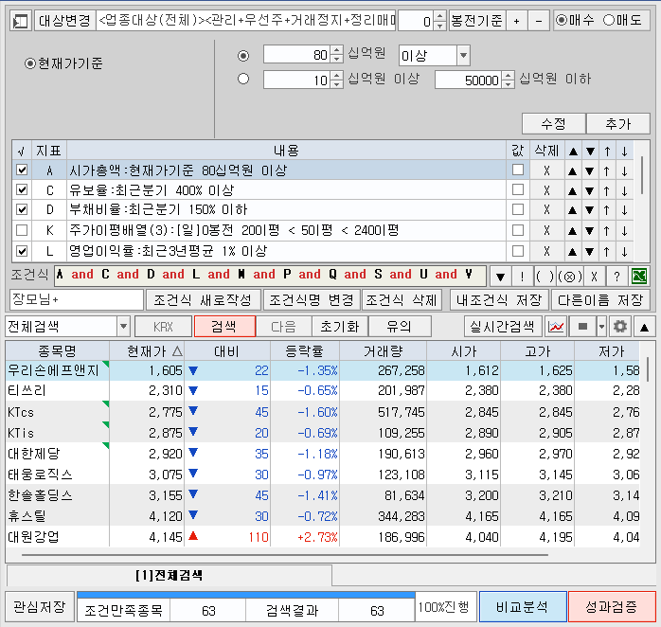Image resolution: width=661 pixels, height=627 pixels.
Task: Sort by the 시가 column header
Action: 463,350
